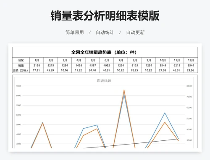The width and height of the screenshot is (210, 160).
Task: Select amount cell 45.89
Action: tap(51, 70)
